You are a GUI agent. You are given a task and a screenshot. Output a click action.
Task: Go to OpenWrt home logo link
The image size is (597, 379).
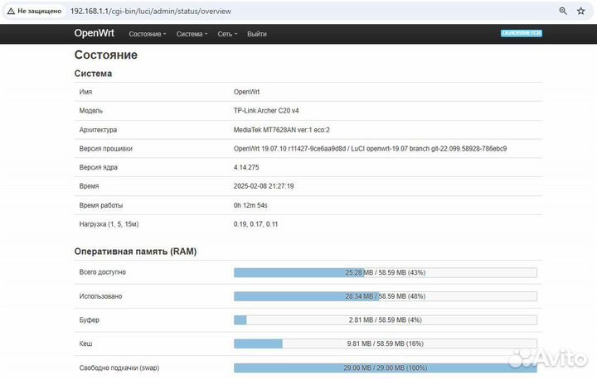point(94,33)
